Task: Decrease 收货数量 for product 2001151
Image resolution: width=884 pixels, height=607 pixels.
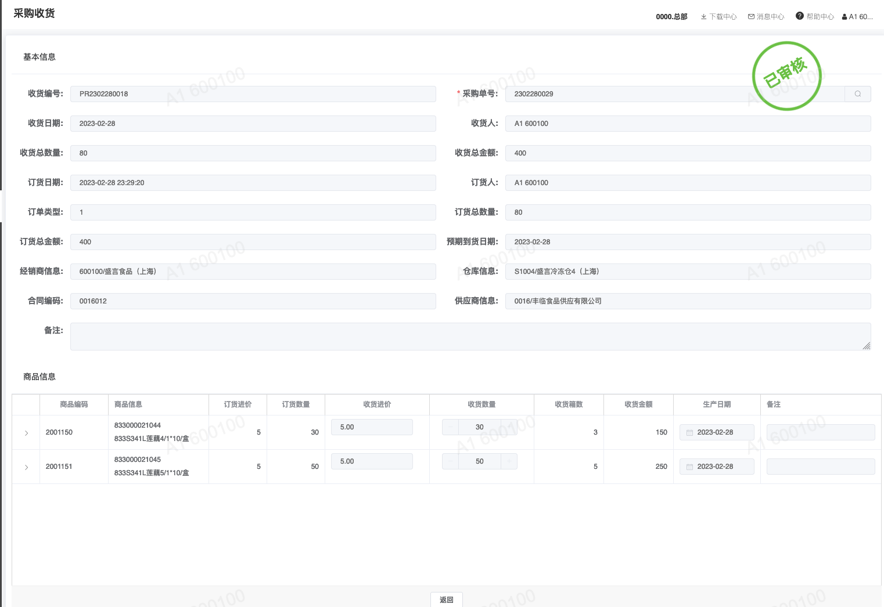Action: tap(451, 461)
